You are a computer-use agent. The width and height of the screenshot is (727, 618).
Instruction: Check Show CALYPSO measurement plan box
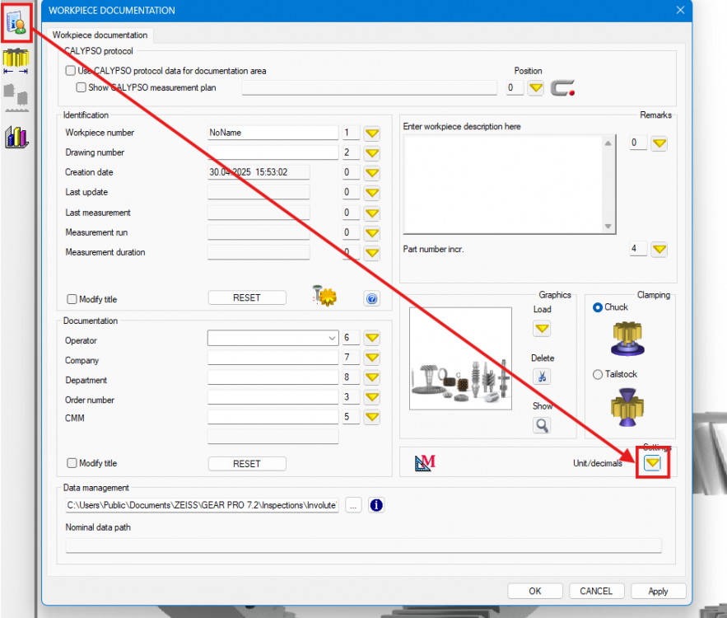(82, 87)
